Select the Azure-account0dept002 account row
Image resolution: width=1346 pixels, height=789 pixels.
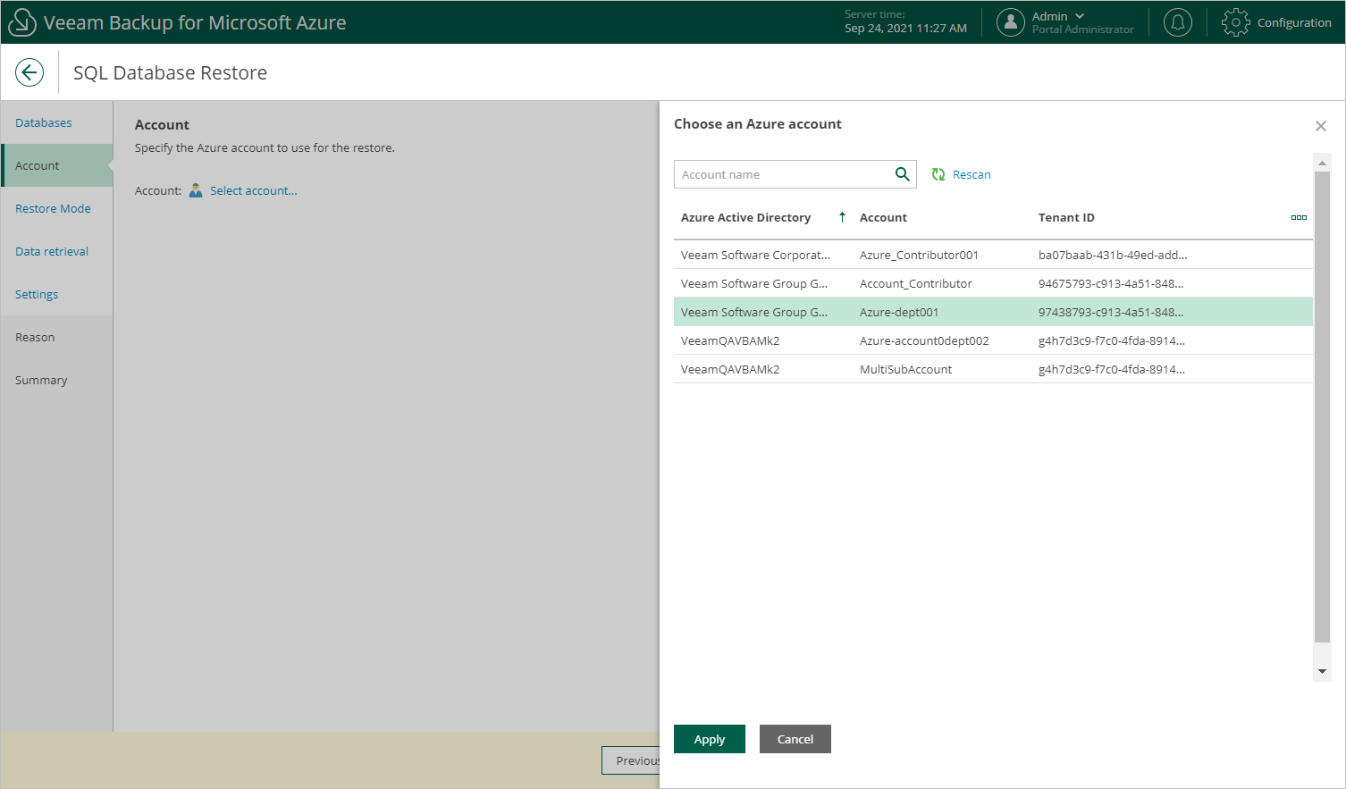click(993, 340)
